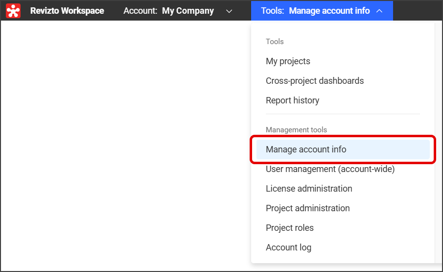The width and height of the screenshot is (443, 272).
Task: Open the Account: My Company dropdown
Action: pyautogui.click(x=178, y=11)
